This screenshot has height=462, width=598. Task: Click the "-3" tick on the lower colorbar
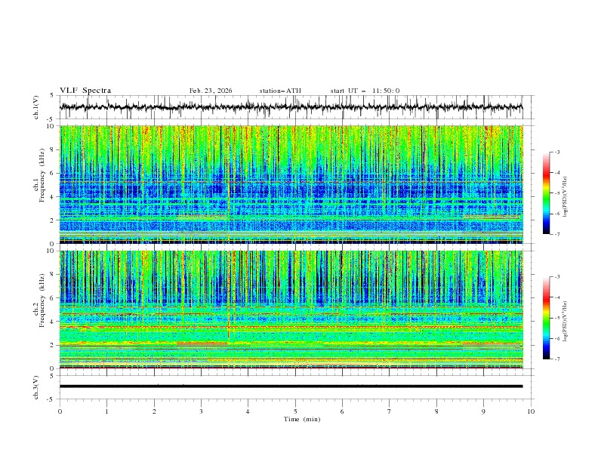(557, 277)
